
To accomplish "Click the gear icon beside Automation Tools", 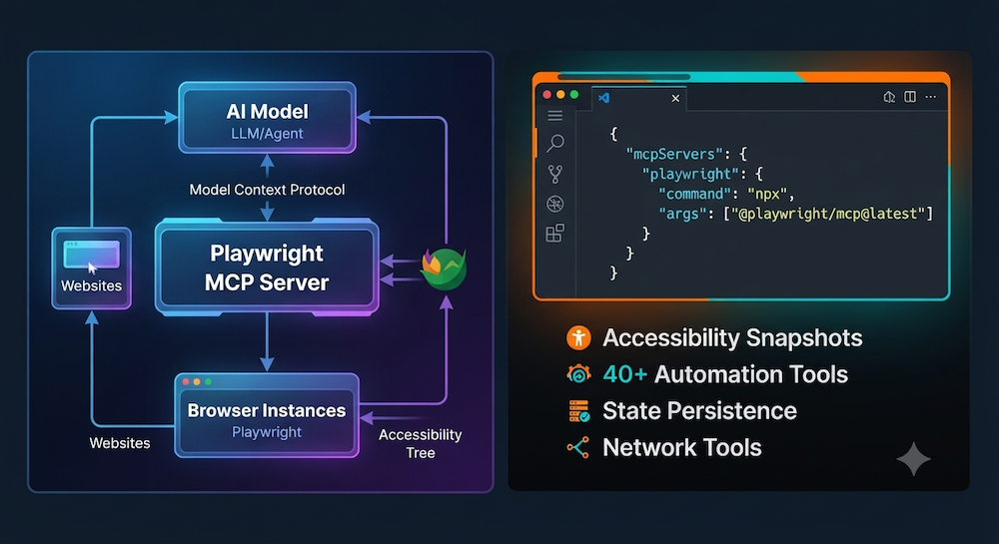I will click(578, 374).
